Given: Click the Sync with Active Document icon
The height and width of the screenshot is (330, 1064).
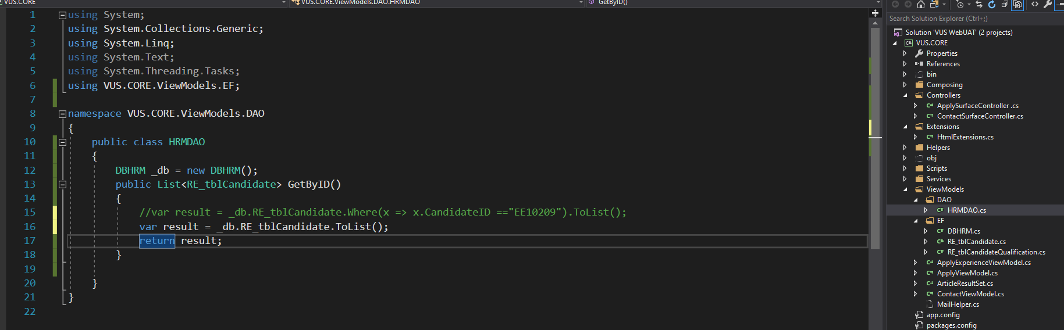Looking at the screenshot, I should (x=979, y=5).
